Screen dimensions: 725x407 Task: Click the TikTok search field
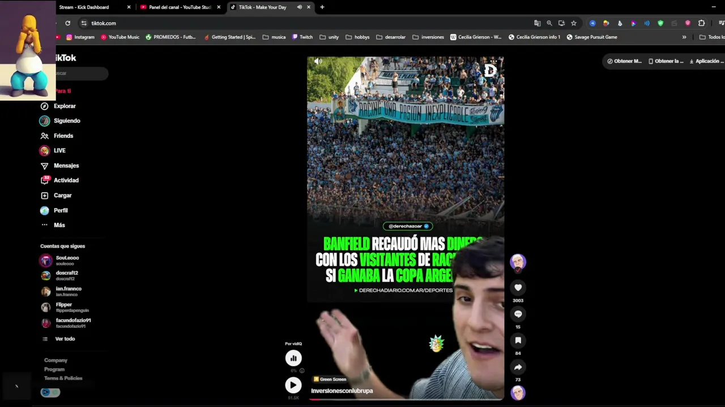click(79, 73)
